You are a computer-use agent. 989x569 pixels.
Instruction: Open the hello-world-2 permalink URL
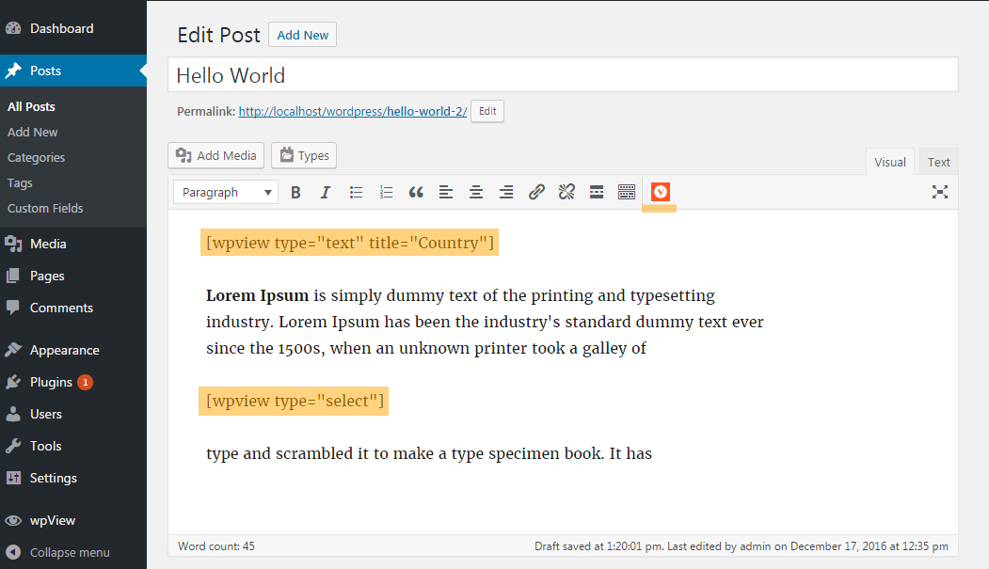pyautogui.click(x=353, y=112)
